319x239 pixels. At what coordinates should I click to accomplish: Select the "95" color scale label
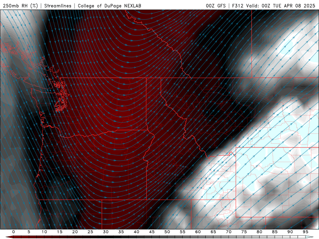pos(305,232)
